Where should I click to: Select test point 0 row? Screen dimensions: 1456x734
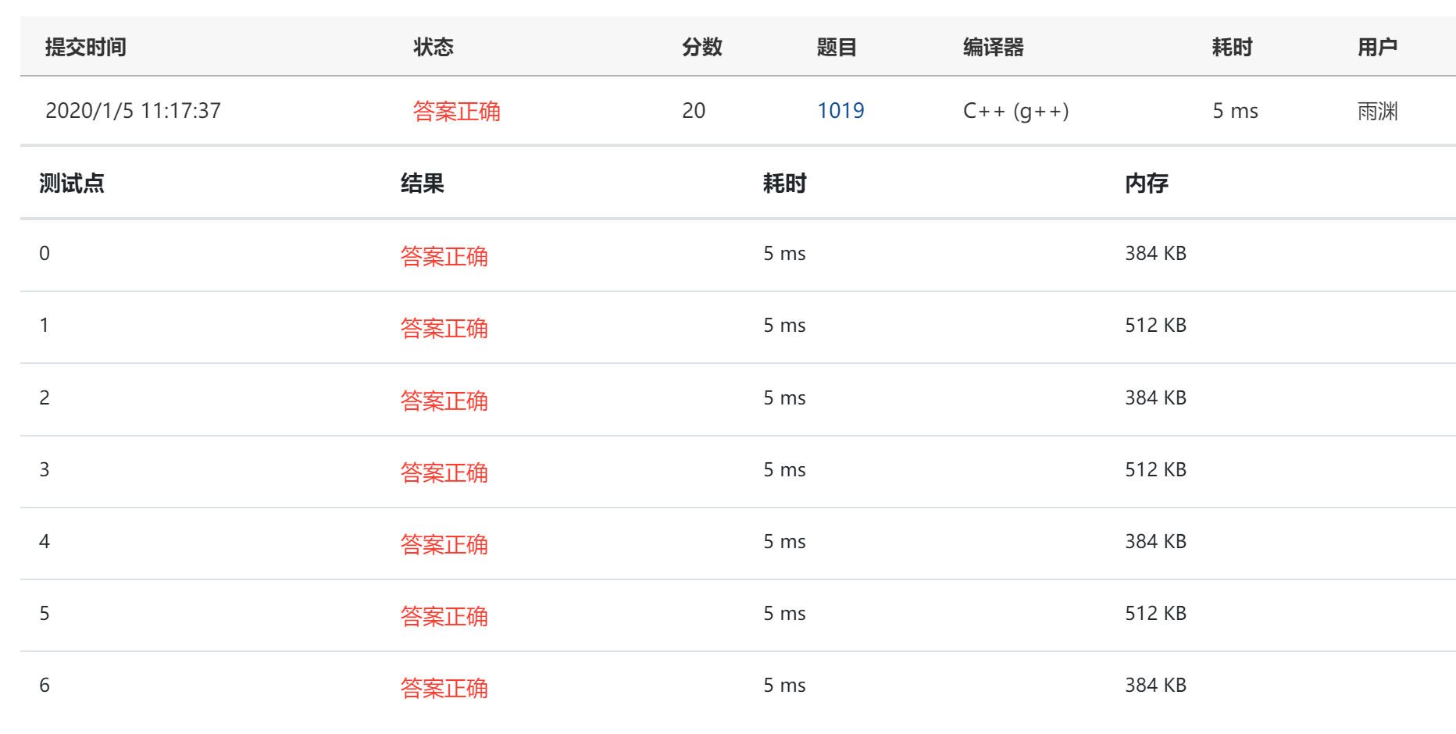coord(45,253)
